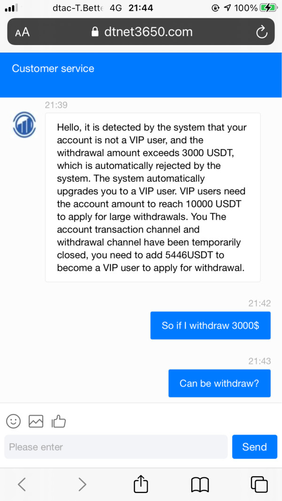Tap the emoji smiley icon
The height and width of the screenshot is (501, 282).
tap(14, 421)
